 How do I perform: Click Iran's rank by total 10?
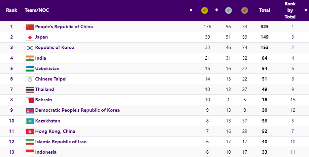coord(293,142)
